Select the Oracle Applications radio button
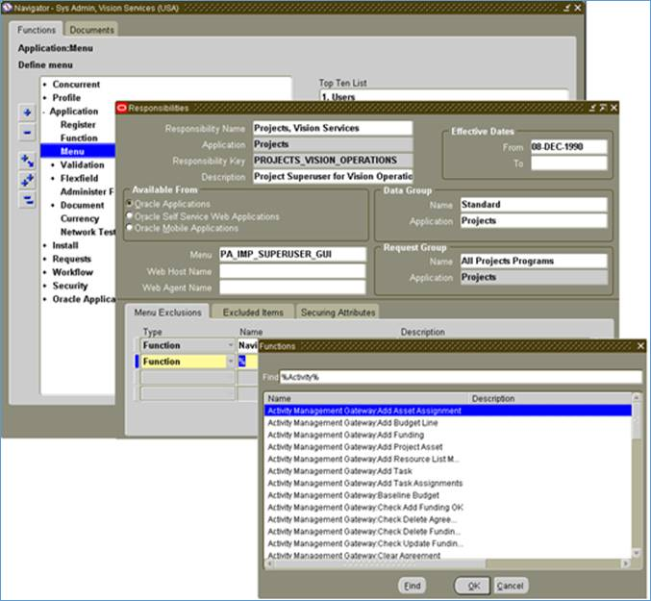 tap(130, 203)
